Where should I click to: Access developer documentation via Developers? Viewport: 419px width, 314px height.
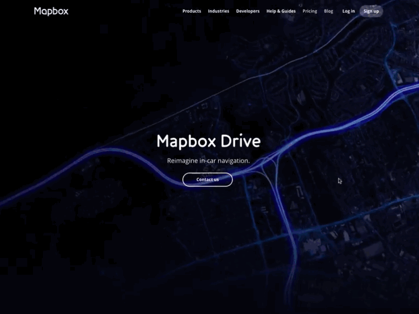(247, 10)
